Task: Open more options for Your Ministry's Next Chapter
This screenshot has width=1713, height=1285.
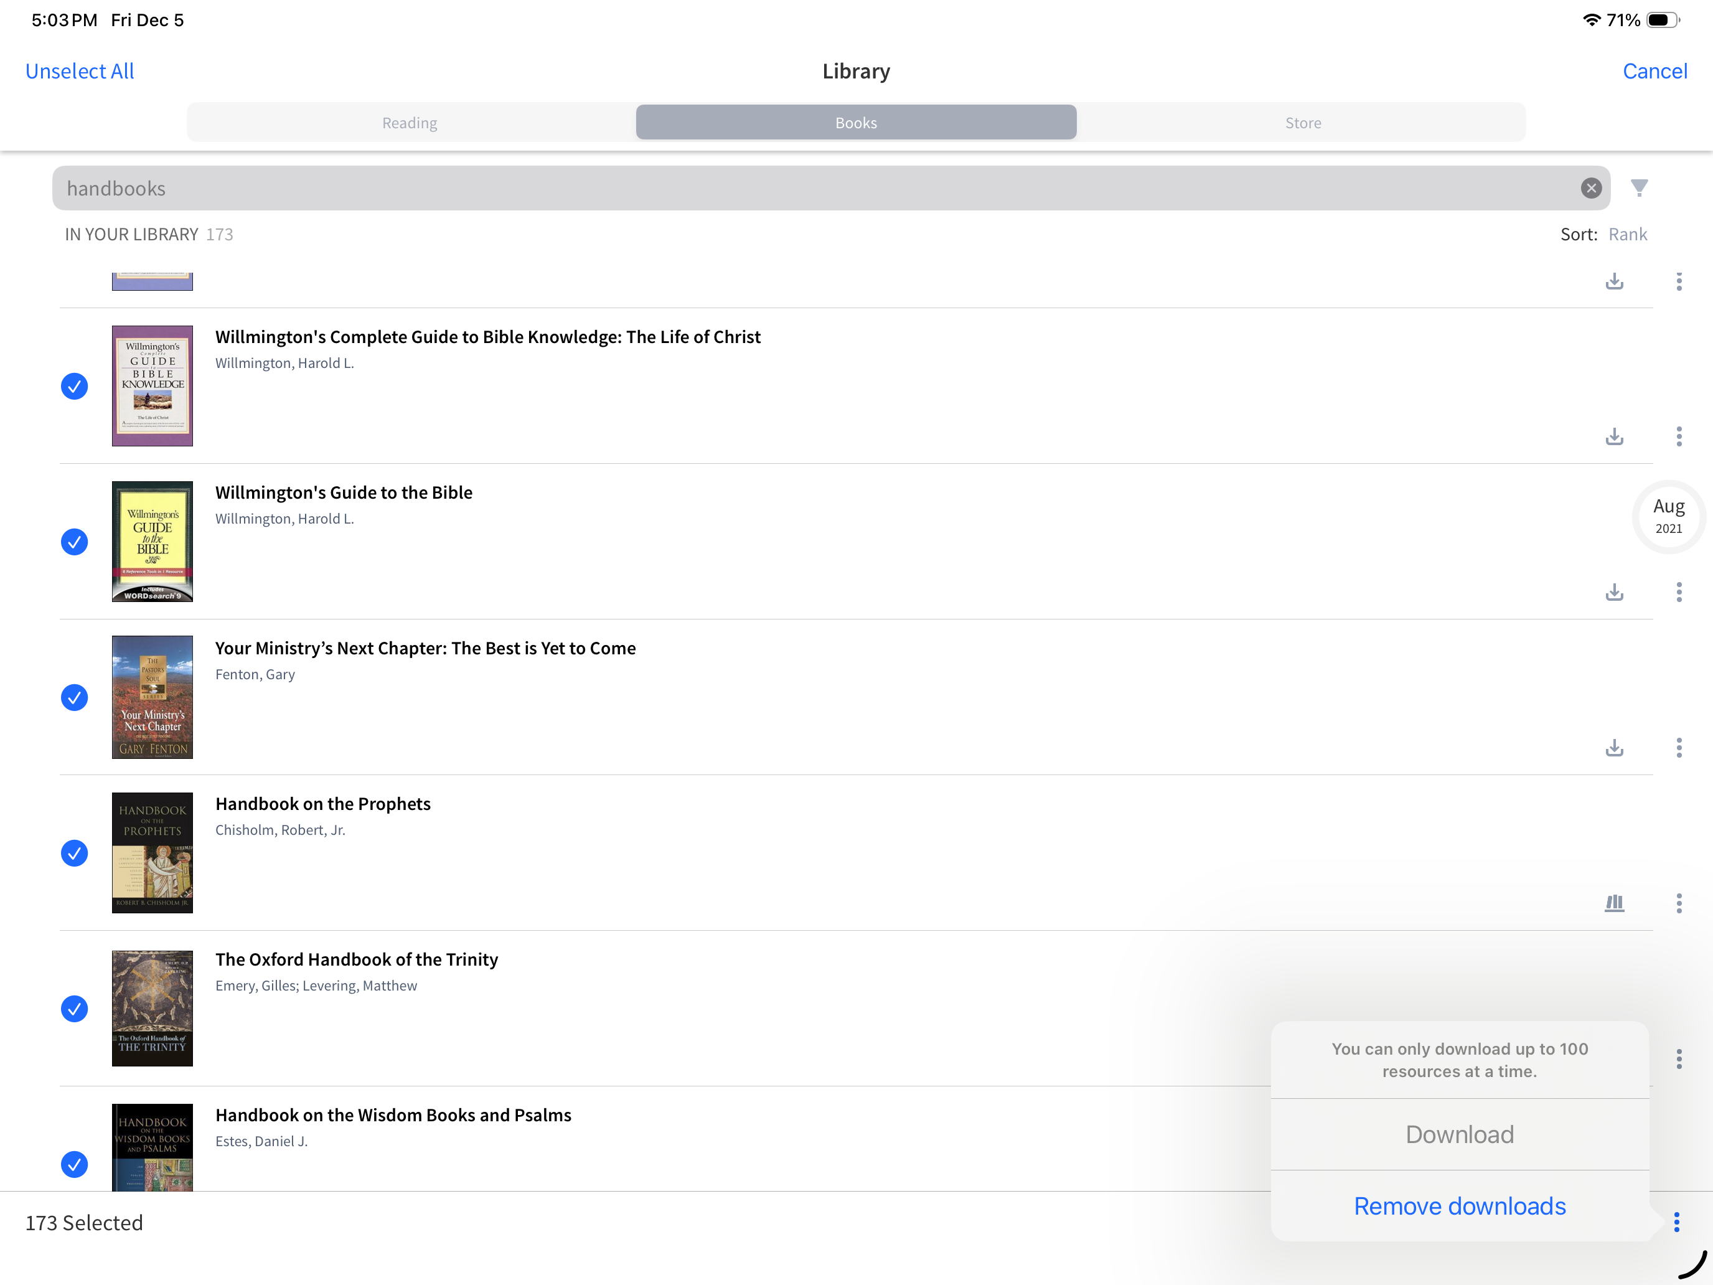Action: (1678, 748)
